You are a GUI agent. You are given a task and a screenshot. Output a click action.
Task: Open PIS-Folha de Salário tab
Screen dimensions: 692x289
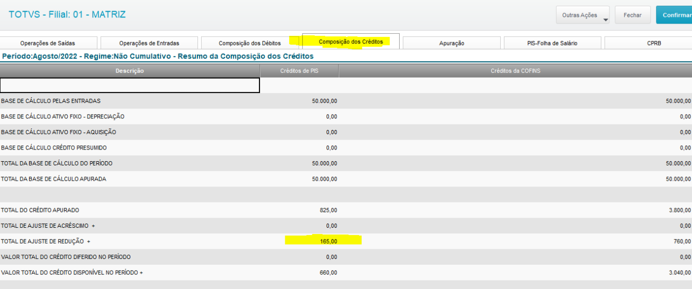point(552,43)
